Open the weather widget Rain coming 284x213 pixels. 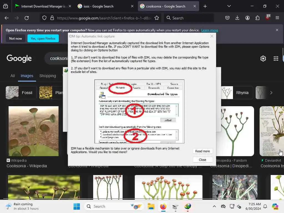click(x=22, y=206)
